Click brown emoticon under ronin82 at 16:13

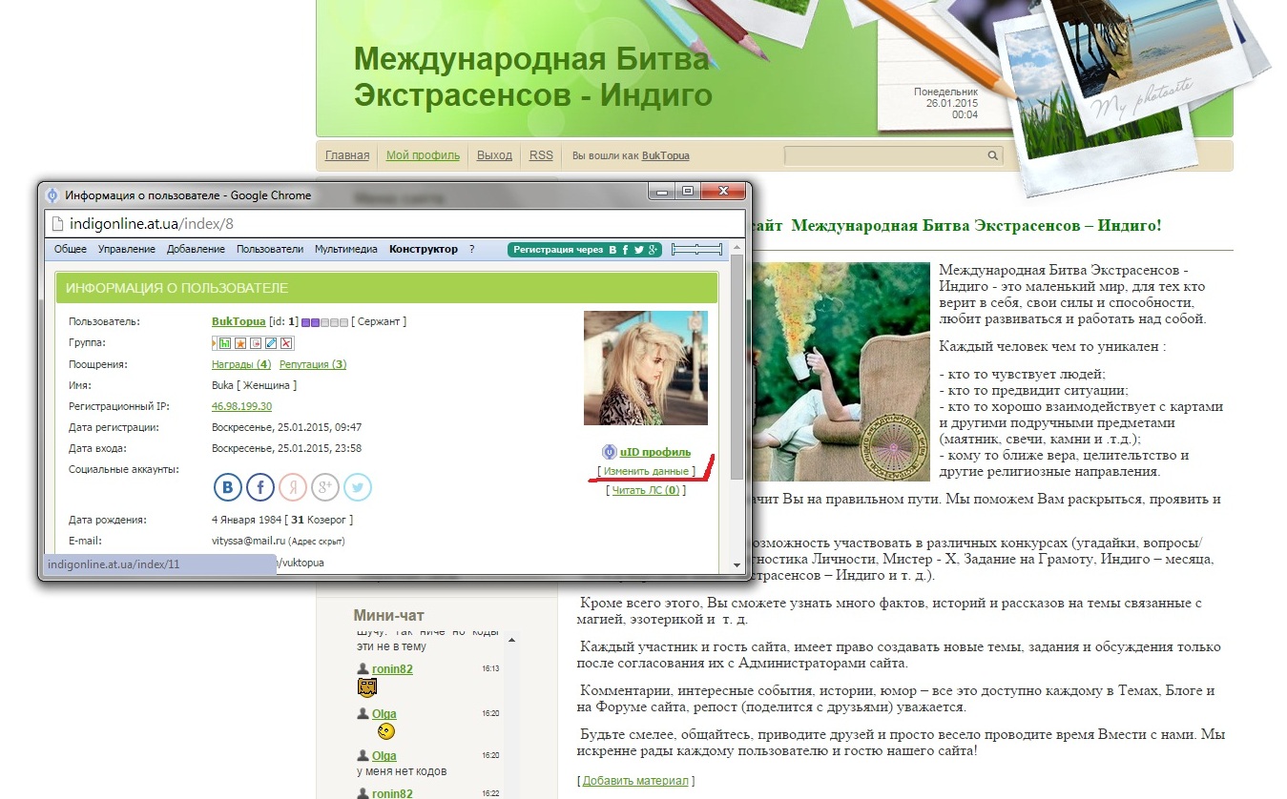(x=367, y=687)
